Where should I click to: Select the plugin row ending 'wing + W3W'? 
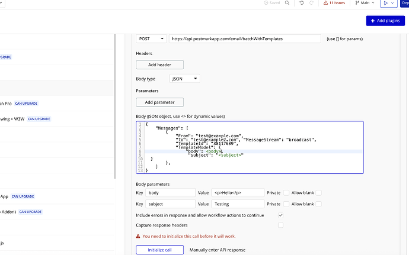tap(57, 119)
